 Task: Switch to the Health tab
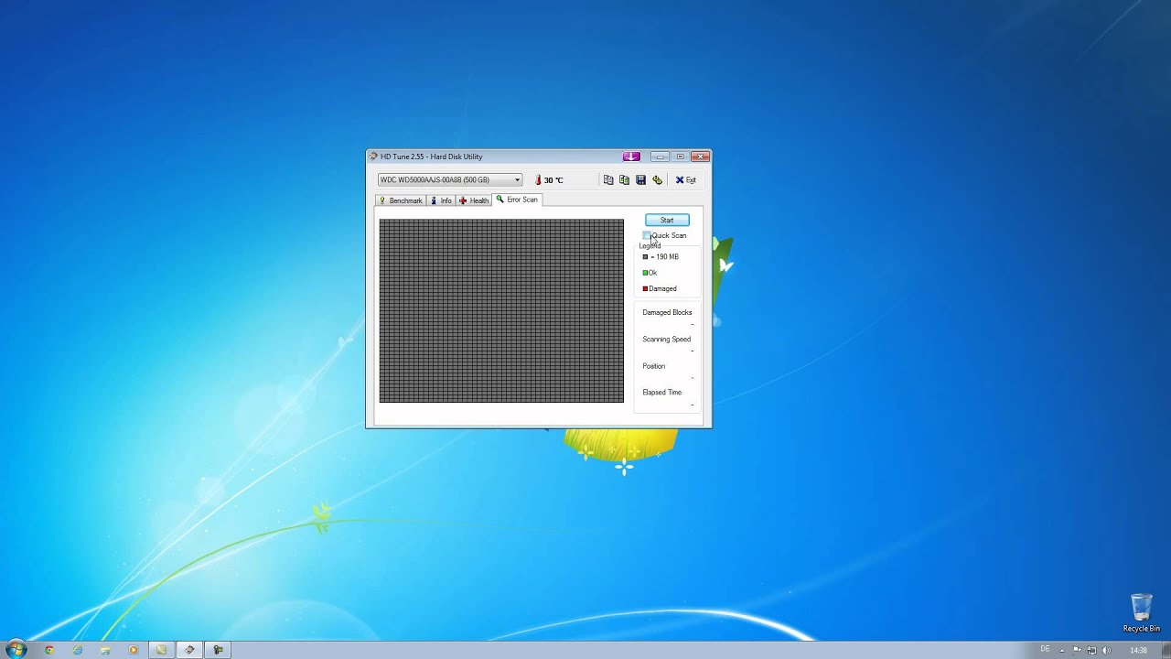click(474, 200)
